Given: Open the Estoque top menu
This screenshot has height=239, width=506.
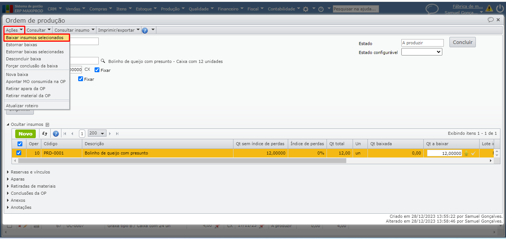Looking at the screenshot, I should [146, 9].
